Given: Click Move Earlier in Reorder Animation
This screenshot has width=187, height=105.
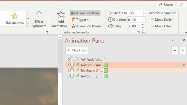Looking at the screenshot, I should 162,20.
